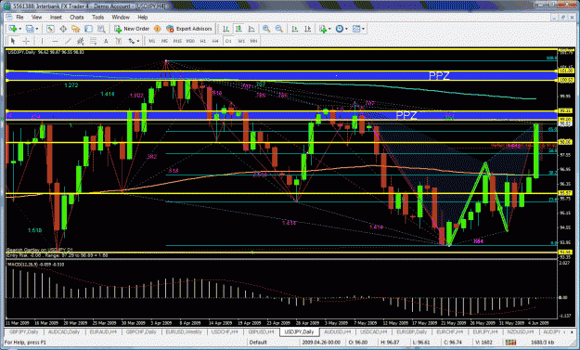
Task: Click the New Order button
Action: pyautogui.click(x=132, y=29)
